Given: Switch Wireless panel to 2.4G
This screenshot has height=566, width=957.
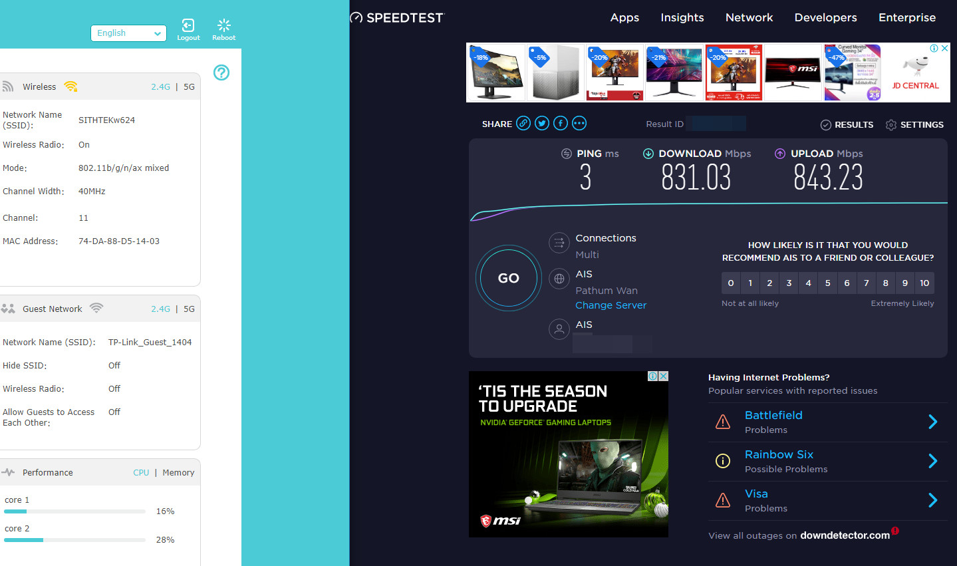Looking at the screenshot, I should [x=160, y=87].
